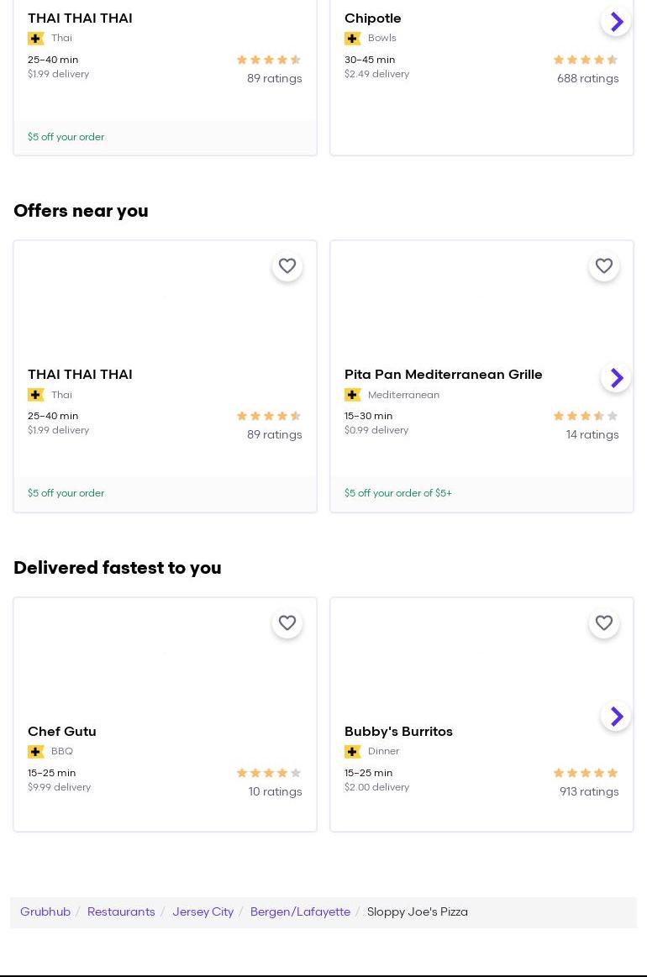The image size is (647, 977).
Task: Click Grubhub+ badge next to Mediterranean label
Action: tap(353, 395)
